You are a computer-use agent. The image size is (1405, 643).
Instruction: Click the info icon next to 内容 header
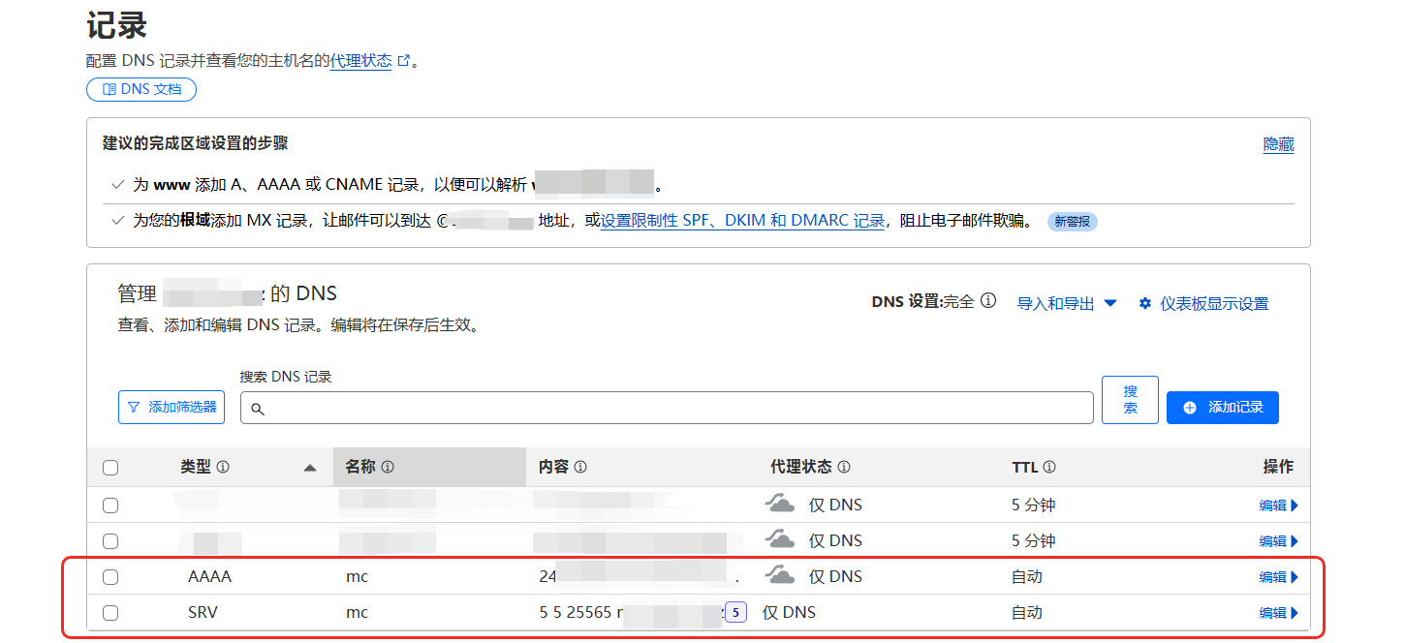tap(580, 467)
